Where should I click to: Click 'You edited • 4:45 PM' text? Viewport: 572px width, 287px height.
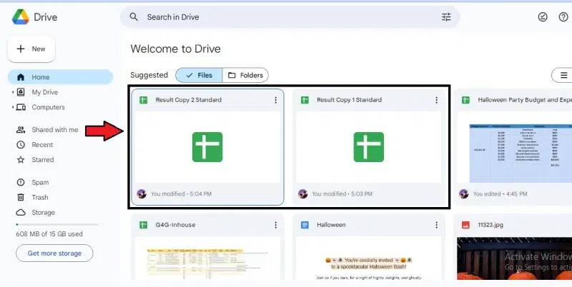pyautogui.click(x=500, y=193)
